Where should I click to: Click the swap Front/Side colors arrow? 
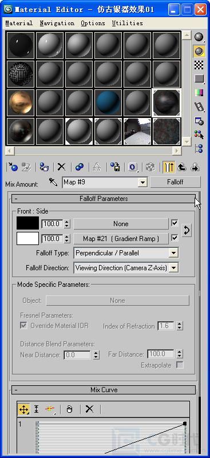[x=187, y=231]
